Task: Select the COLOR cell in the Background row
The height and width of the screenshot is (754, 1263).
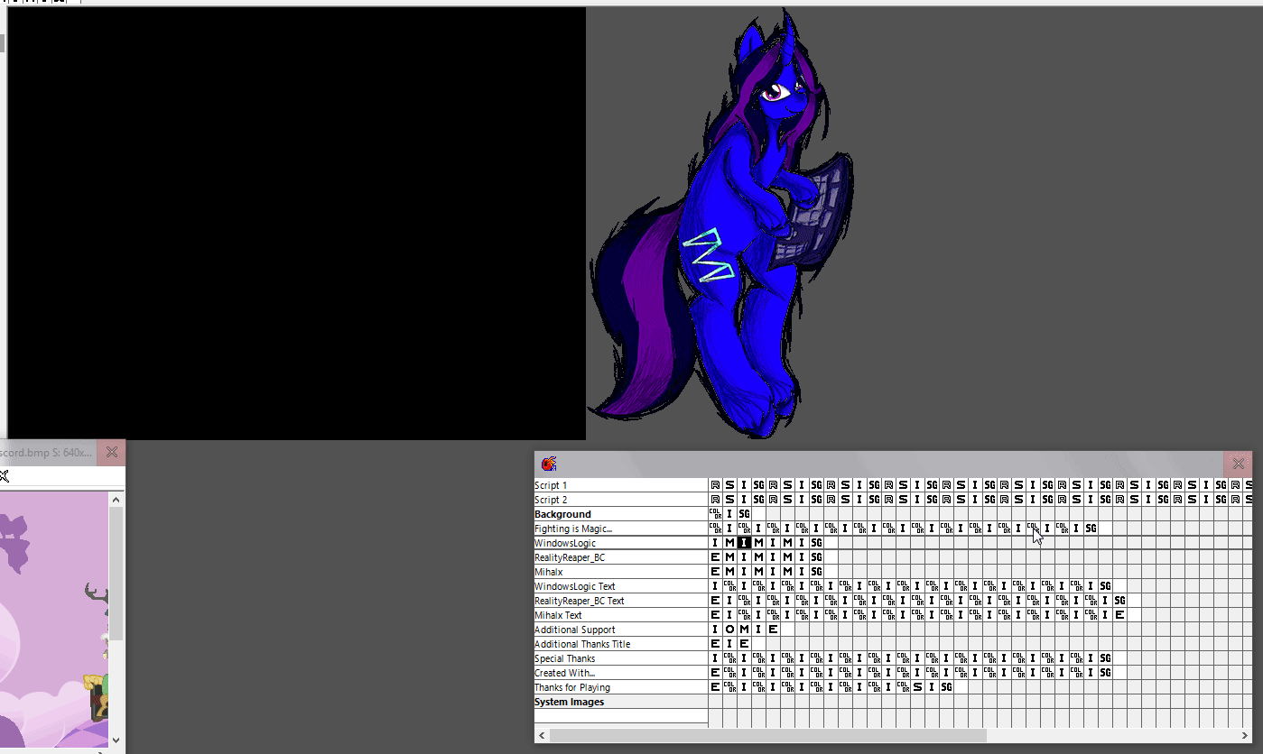Action: 716,514
